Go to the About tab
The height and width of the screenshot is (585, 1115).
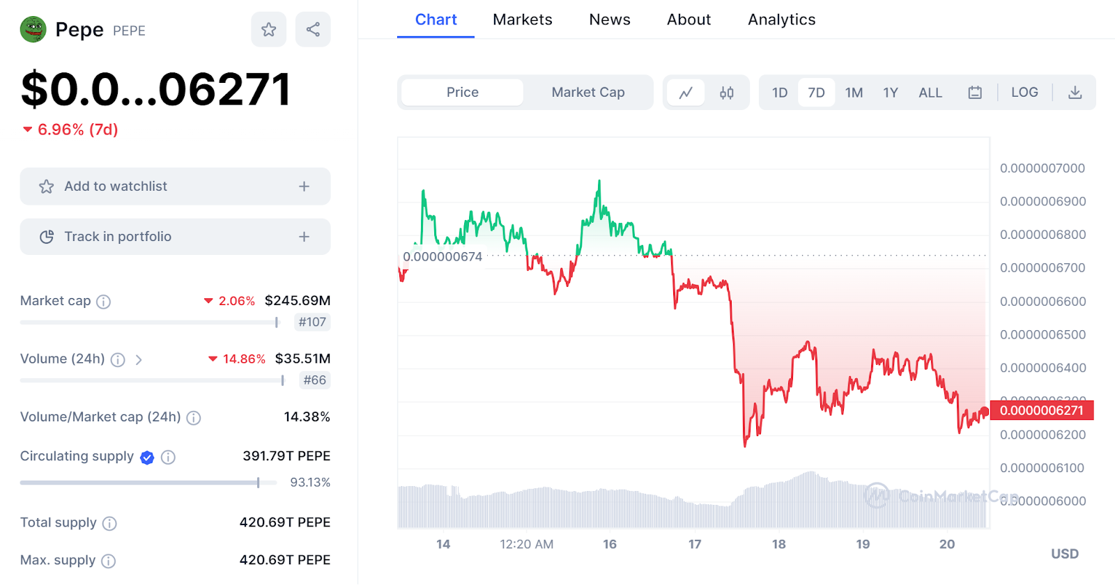tap(689, 19)
